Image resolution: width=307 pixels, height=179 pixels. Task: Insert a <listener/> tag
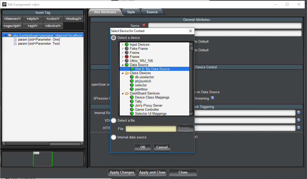tap(12, 19)
